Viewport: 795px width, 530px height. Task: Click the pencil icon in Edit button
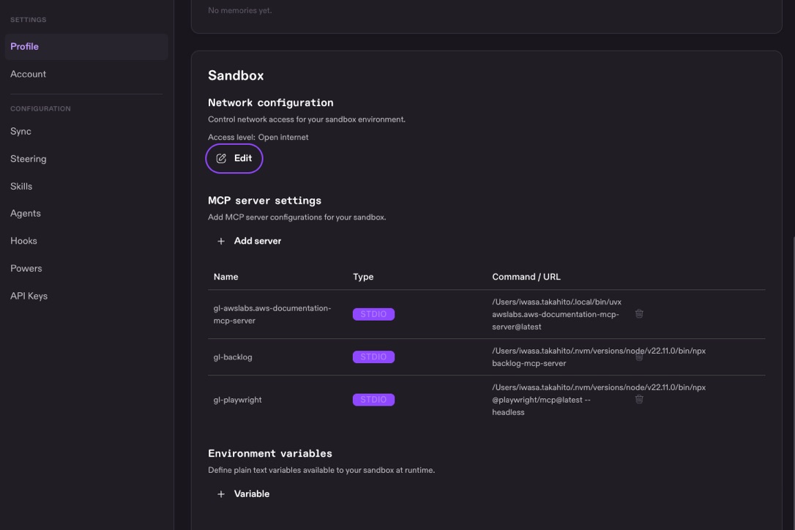coord(221,158)
